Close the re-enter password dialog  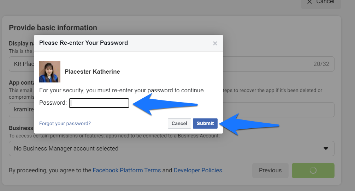(x=215, y=43)
